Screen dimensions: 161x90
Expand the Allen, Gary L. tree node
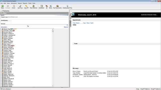[1, 44]
